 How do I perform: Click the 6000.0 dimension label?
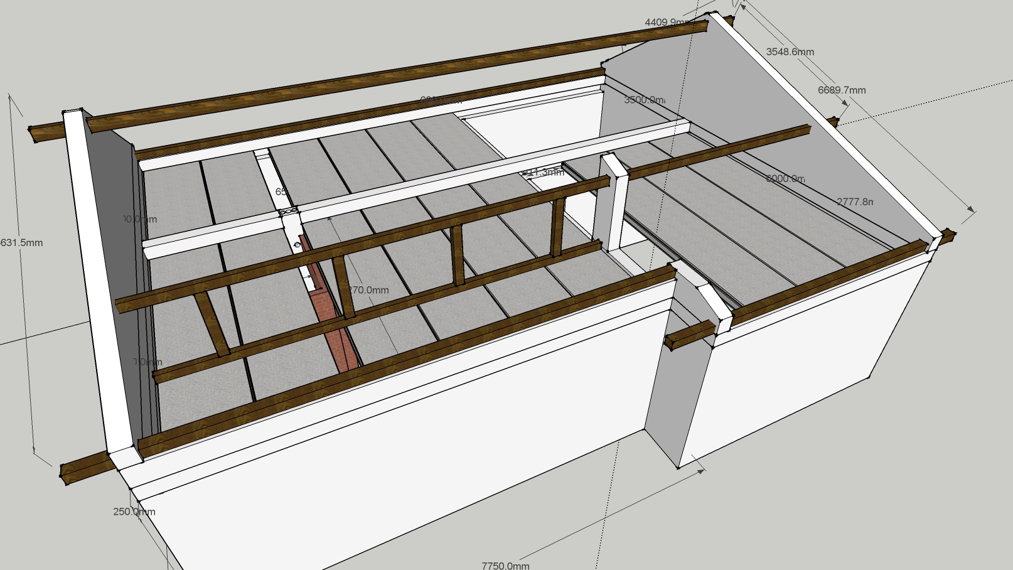785,178
